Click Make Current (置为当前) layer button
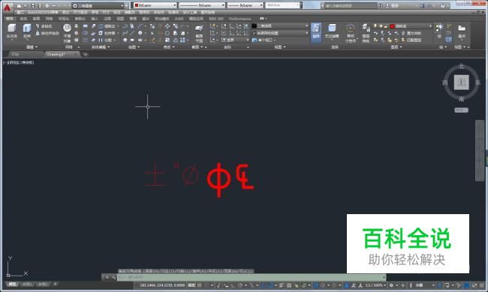488x292 pixels. 411,33
